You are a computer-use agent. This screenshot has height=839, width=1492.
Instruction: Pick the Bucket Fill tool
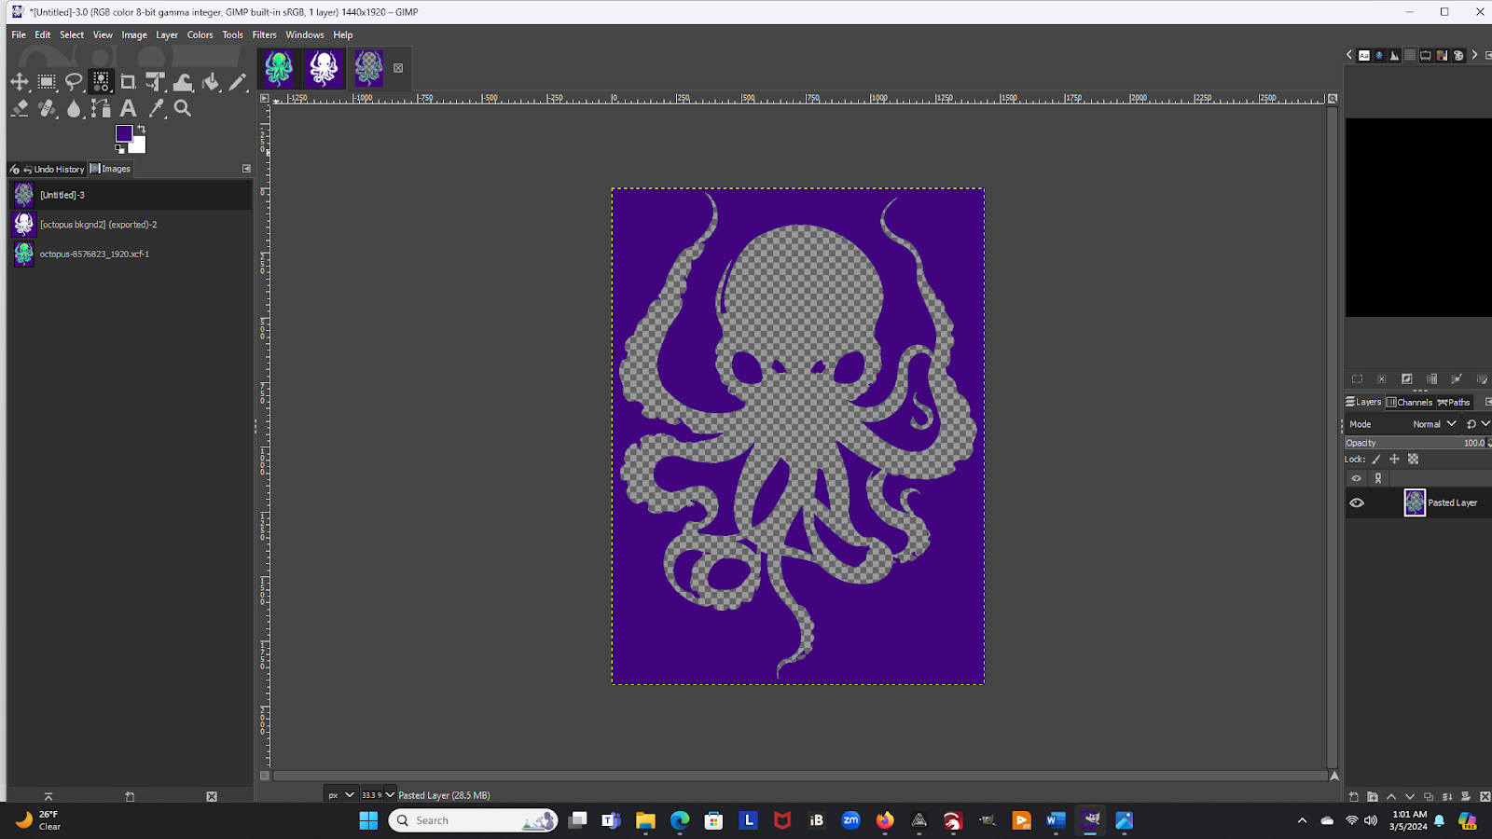click(x=211, y=82)
